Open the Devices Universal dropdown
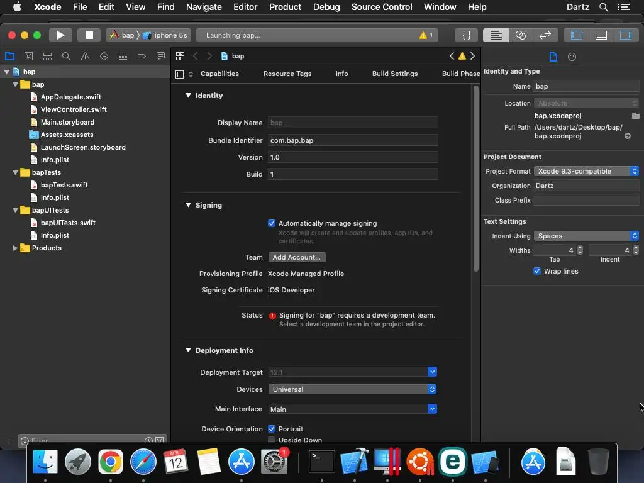This screenshot has width=644, height=483. [352, 389]
